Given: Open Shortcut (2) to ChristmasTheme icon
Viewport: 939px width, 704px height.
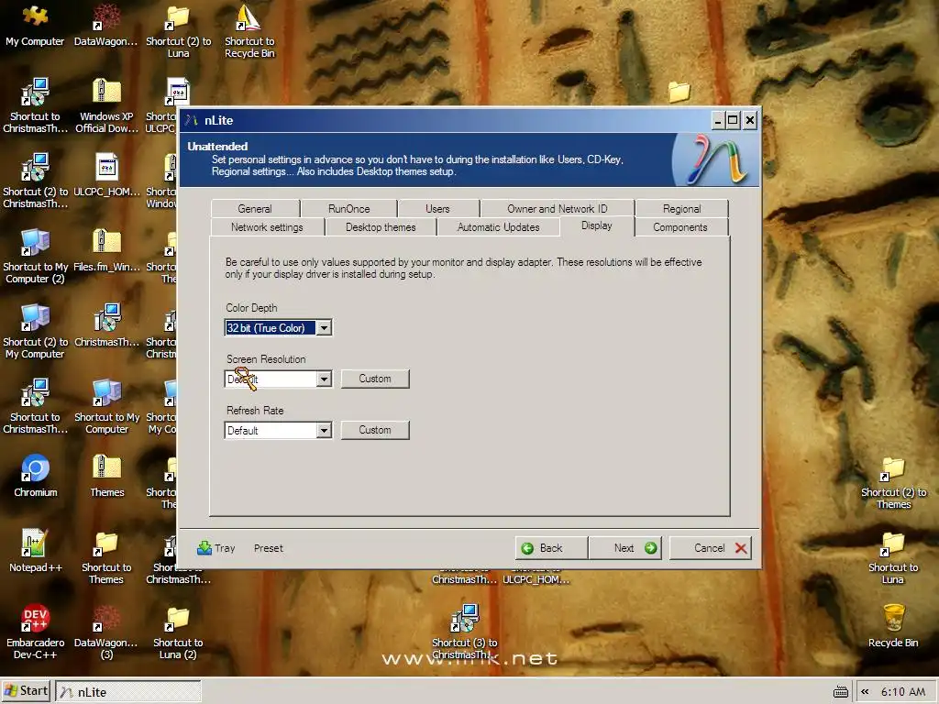Looking at the screenshot, I should coord(36,181).
